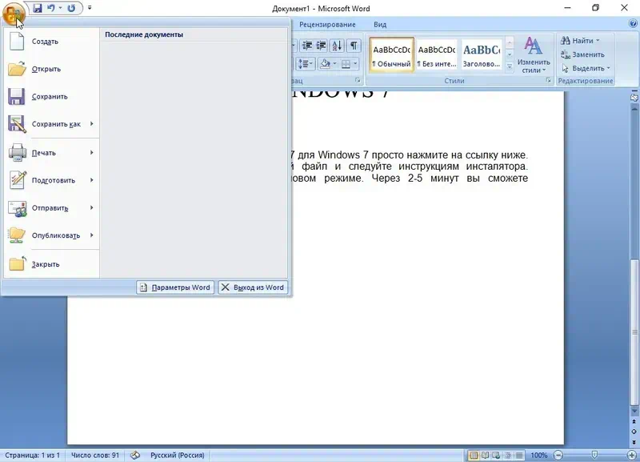The height and width of the screenshot is (462, 640).
Task: Switch to Web Layout view
Action: coord(496,455)
